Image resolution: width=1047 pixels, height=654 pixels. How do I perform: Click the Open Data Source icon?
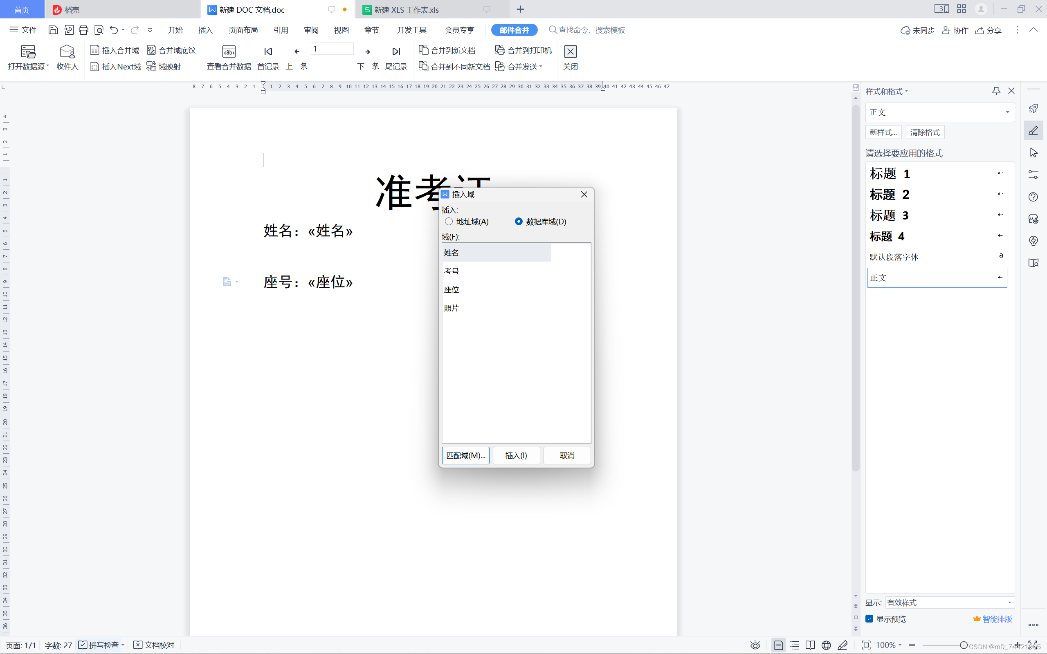[x=28, y=52]
